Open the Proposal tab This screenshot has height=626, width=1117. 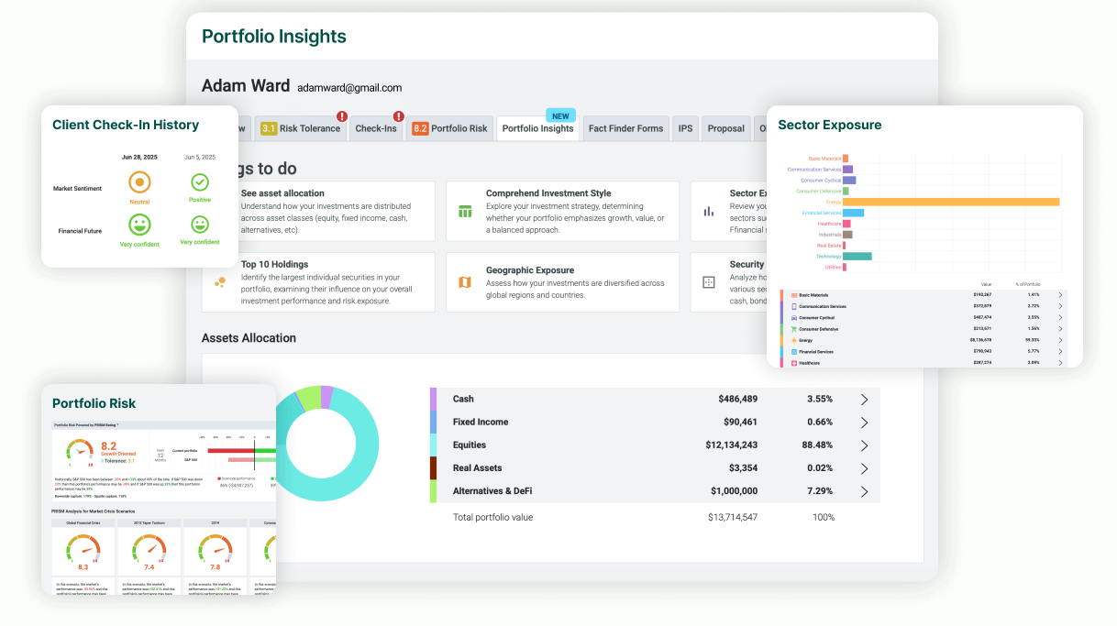tap(725, 128)
